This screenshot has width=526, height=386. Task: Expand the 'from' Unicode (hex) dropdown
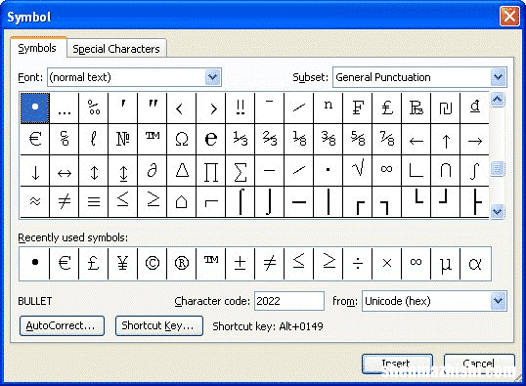click(x=499, y=301)
